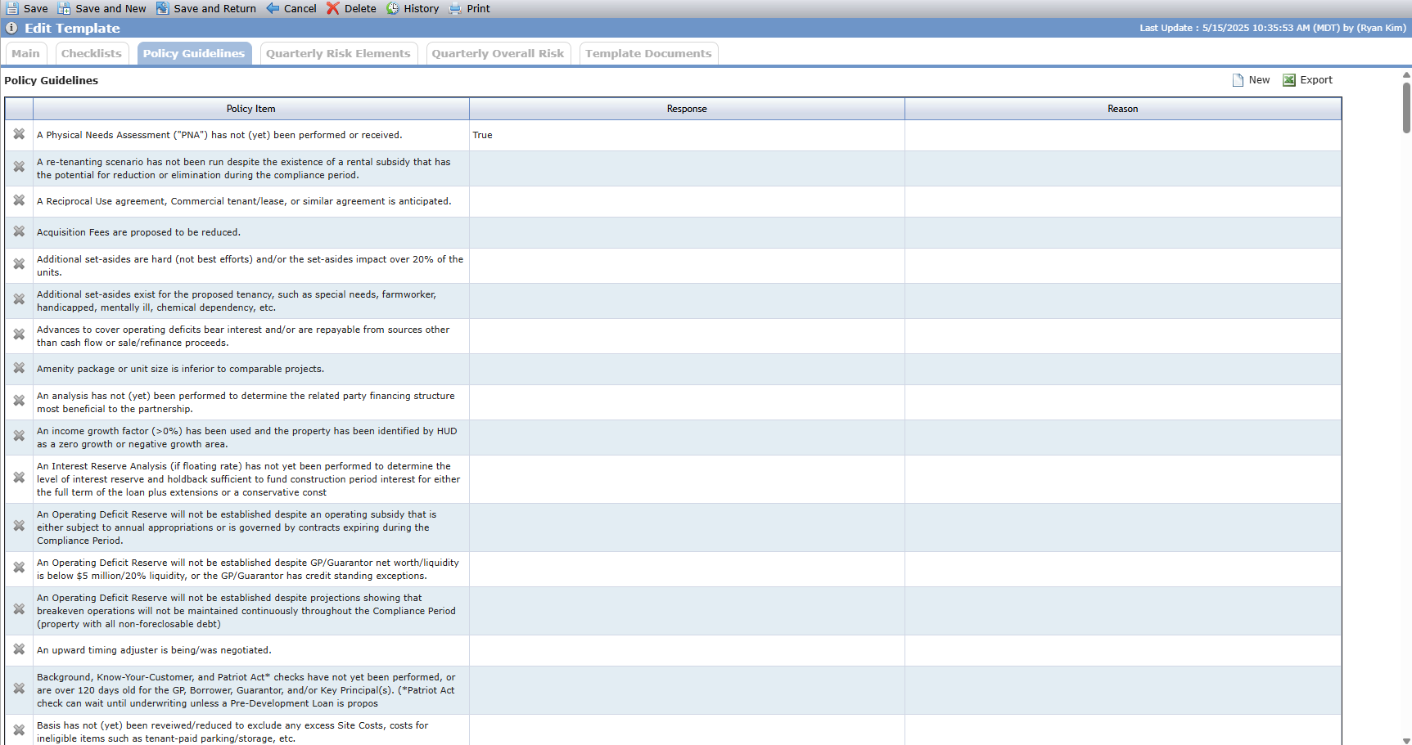
Task: Click the Save and New icon
Action: [x=64, y=8]
